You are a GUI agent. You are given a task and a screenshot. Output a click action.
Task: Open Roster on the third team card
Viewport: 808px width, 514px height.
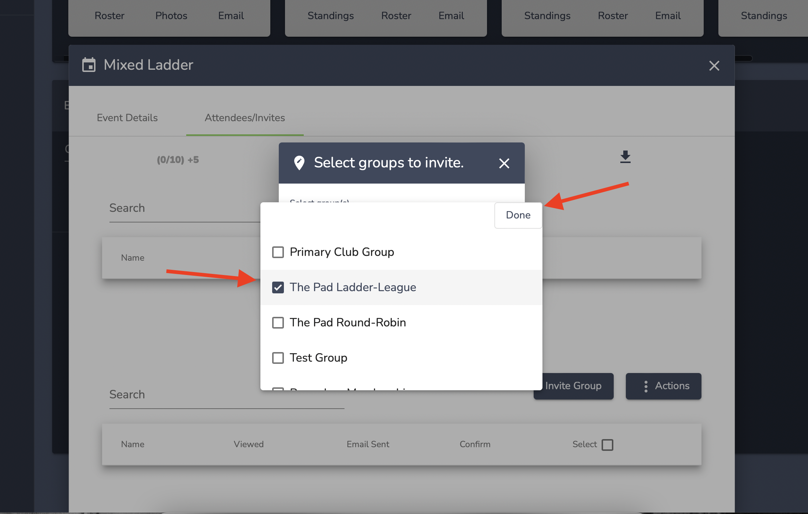click(x=613, y=16)
